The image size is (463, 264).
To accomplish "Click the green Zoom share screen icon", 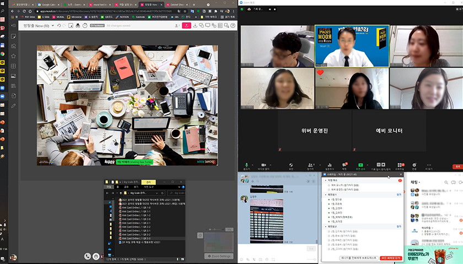I will click(x=360, y=165).
